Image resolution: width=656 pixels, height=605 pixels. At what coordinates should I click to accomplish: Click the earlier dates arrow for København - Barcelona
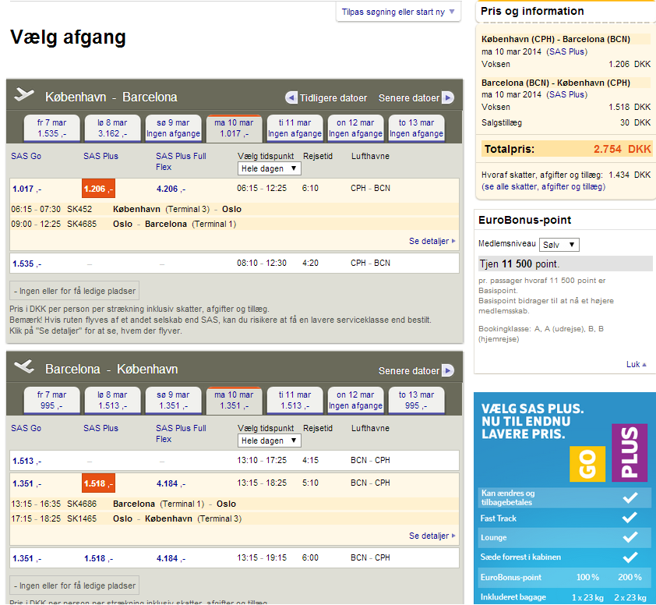click(x=291, y=97)
